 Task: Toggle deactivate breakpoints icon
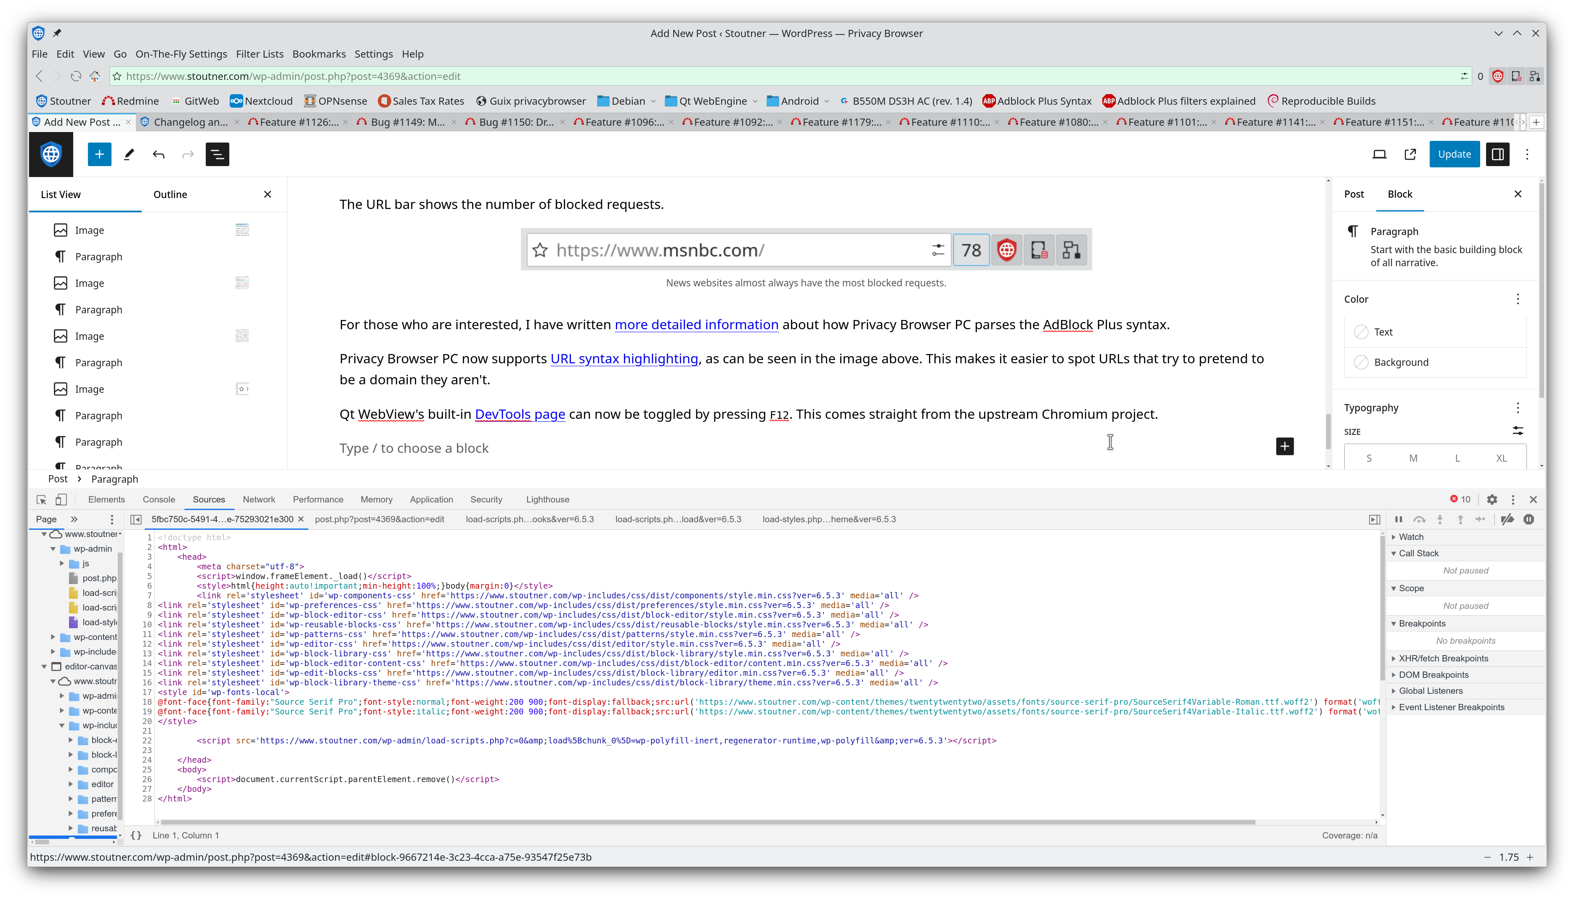click(x=1507, y=519)
